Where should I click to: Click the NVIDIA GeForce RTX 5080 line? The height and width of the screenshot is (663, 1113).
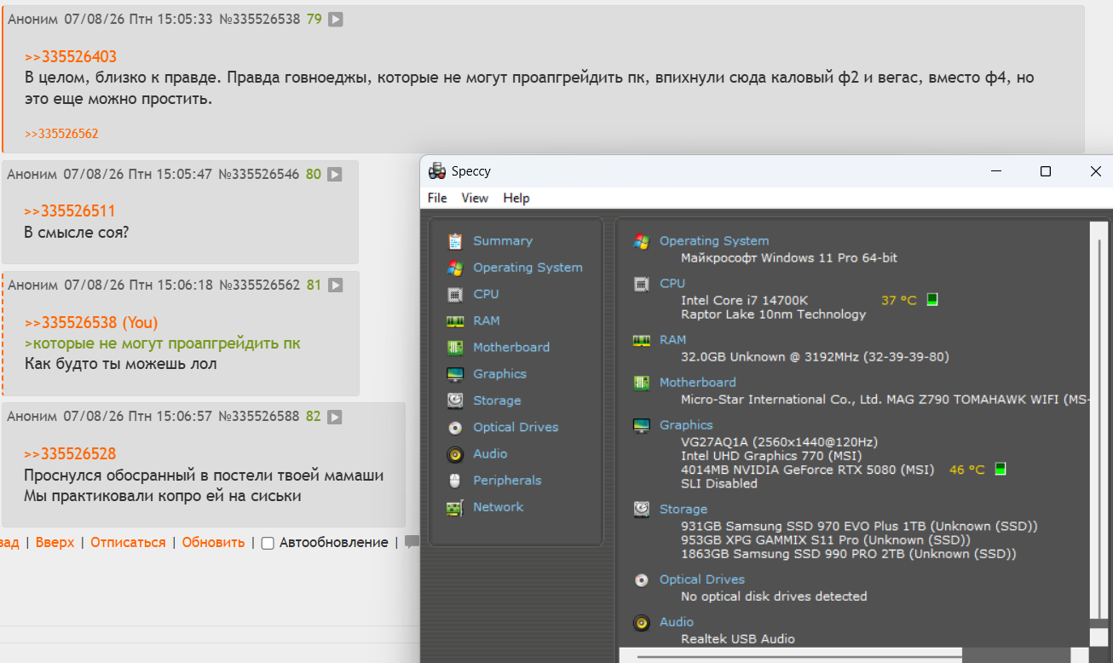[x=808, y=470]
